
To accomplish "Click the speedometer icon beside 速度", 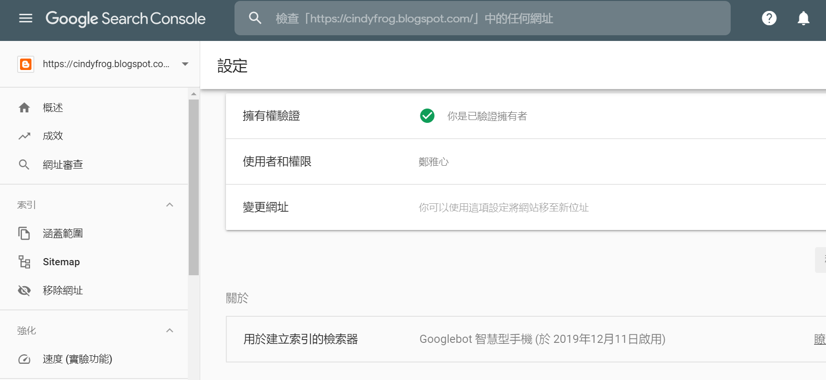I will pyautogui.click(x=24, y=359).
